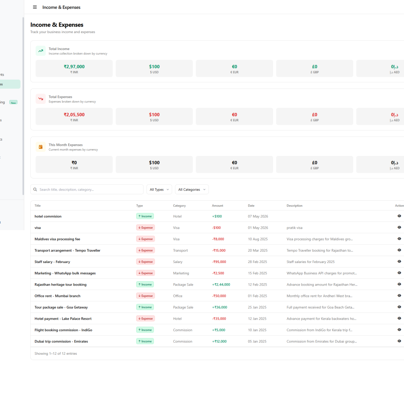Click the sidebar vertical scrollbar
Image resolution: width=404 pixels, height=404 pixels.
[x=23, y=105]
